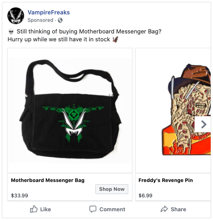Image resolution: width=213 pixels, height=221 pixels.
Task: Open the Freddy's Revenge Pin image
Action: click(173, 110)
